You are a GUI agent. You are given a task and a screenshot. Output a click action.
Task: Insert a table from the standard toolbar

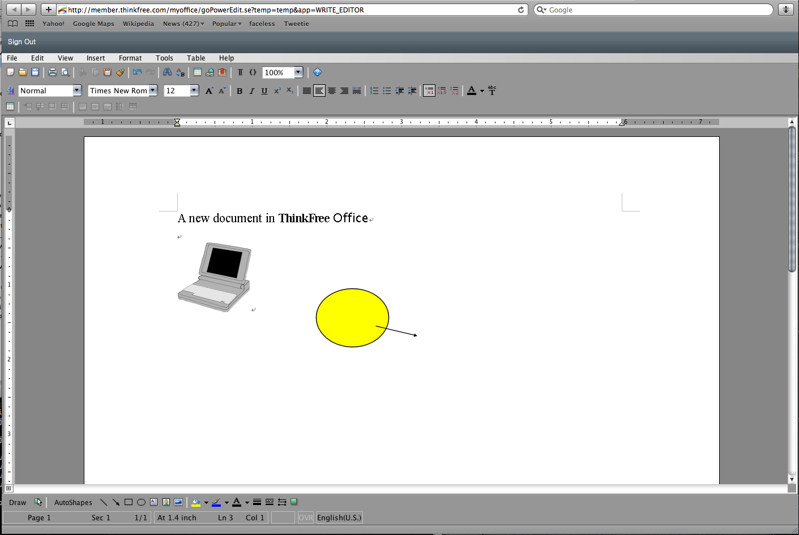point(198,72)
